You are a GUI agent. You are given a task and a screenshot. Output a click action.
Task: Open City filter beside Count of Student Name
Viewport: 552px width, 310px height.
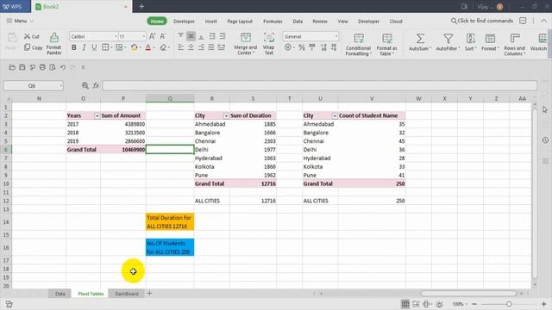point(335,115)
